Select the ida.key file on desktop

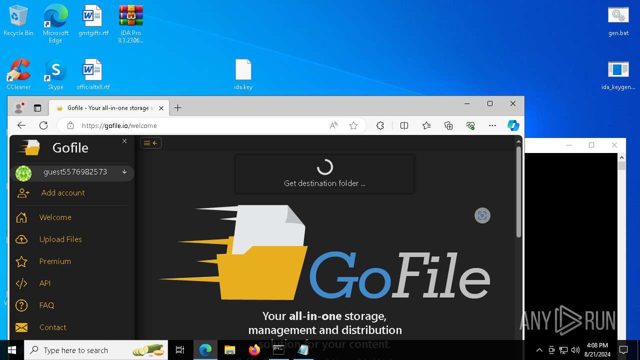[243, 74]
